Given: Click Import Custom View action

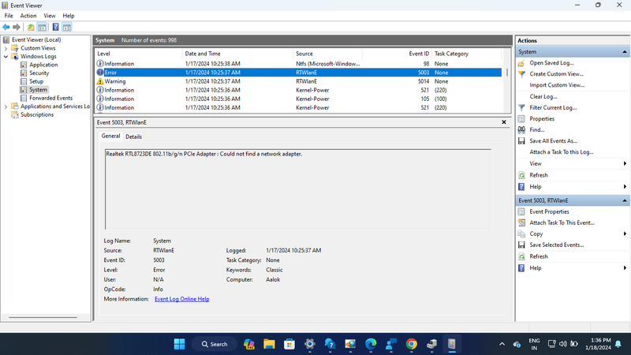Looking at the screenshot, I should (557, 85).
